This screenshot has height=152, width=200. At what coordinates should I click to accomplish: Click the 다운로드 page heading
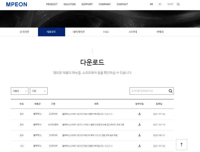tap(92, 62)
